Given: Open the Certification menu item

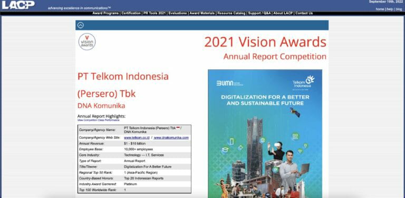Looking at the screenshot, I should tap(131, 13).
